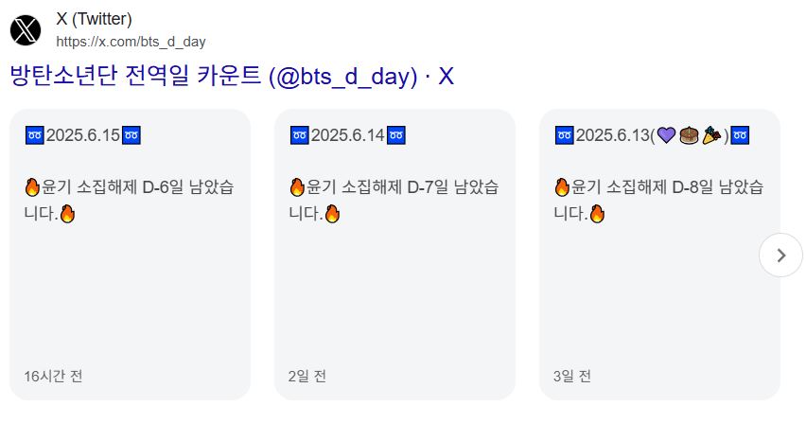Click blue loop emoji before 2025.6.15
806x423 pixels.
(x=34, y=135)
